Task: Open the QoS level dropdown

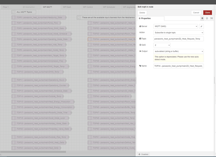Action: 162,45
